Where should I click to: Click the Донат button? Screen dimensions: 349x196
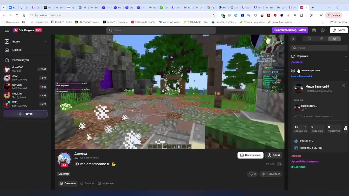coord(274,155)
